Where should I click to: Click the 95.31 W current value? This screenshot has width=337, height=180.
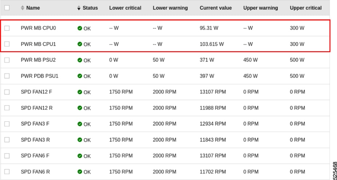209,28
